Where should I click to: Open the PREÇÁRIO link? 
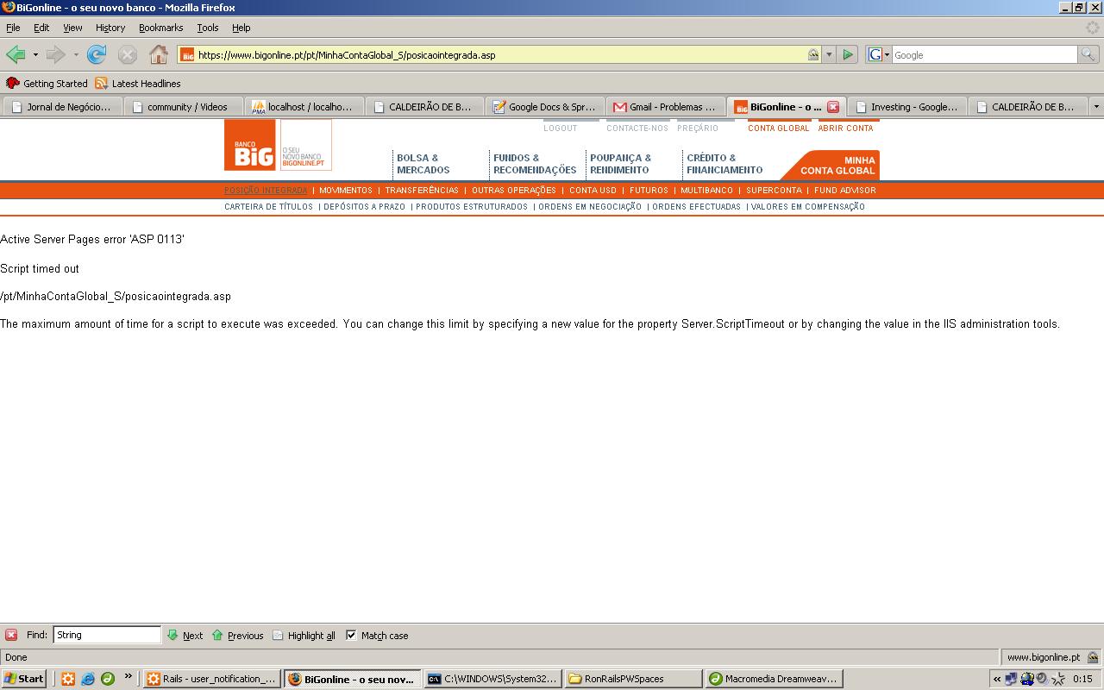pos(698,129)
